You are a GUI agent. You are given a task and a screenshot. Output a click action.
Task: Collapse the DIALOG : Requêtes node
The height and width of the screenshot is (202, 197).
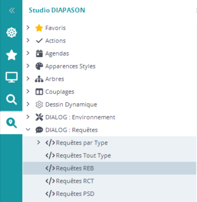coord(28,129)
